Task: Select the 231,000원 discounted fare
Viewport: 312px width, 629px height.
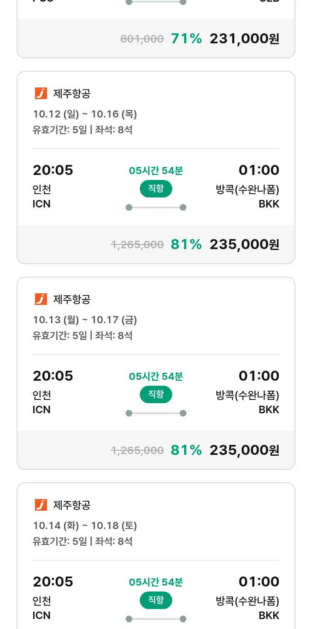Action: [x=244, y=39]
